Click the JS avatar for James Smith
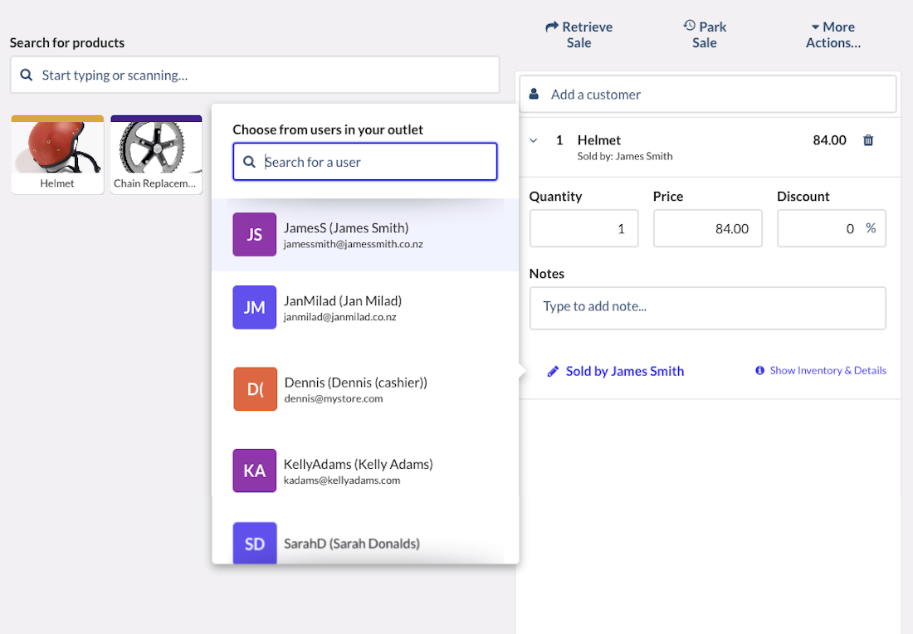The height and width of the screenshot is (634, 913). click(254, 235)
